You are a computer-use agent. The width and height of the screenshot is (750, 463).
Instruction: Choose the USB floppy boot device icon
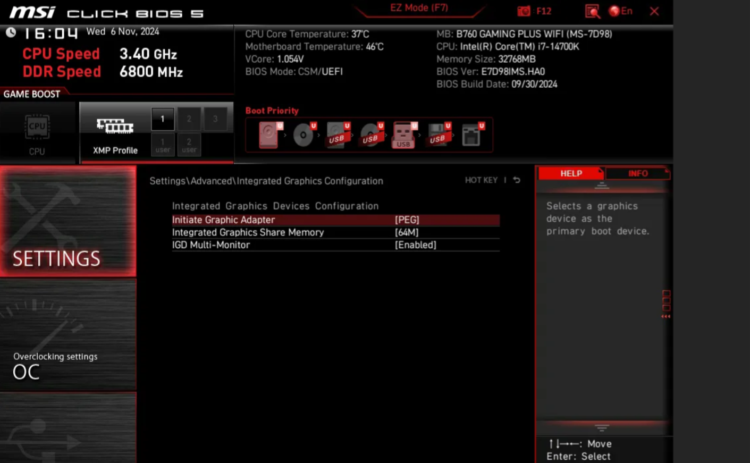[439, 134]
